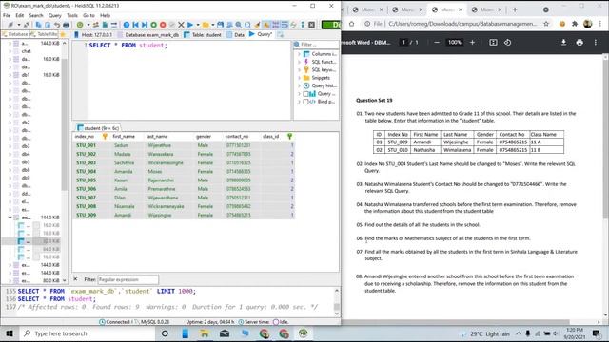Open the load SQL file folder icon

tap(206, 25)
